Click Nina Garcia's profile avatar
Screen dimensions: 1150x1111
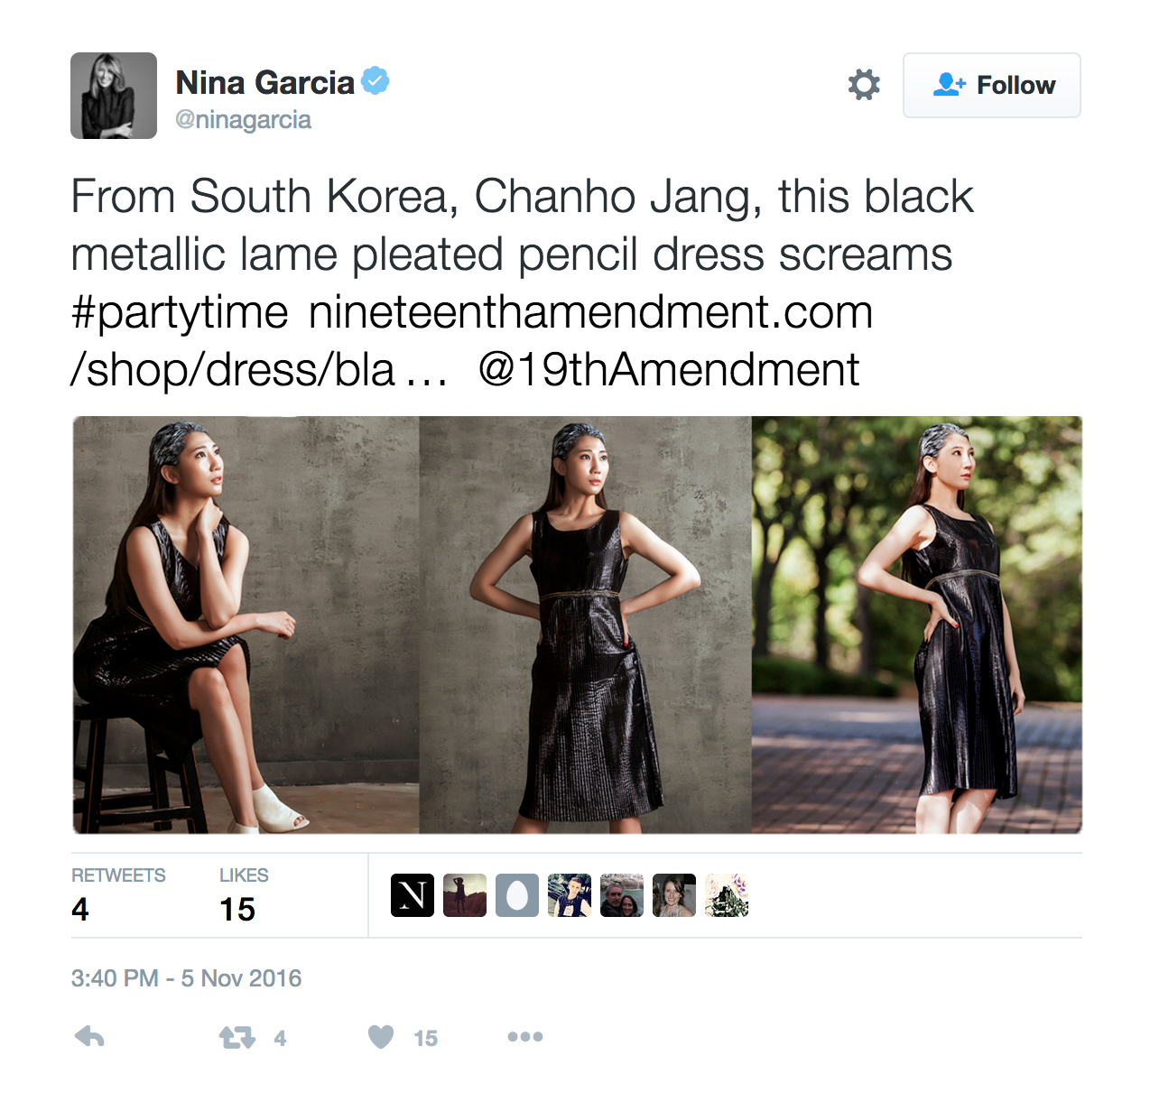point(114,96)
